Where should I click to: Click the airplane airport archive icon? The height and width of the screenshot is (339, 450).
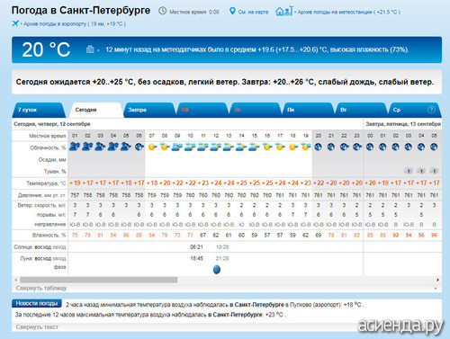point(15,23)
